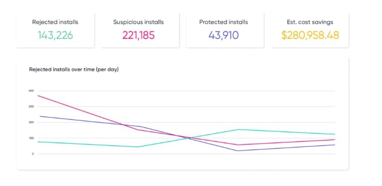Click the 43,910 protected installs number
The height and width of the screenshot is (186, 382).
[x=224, y=35]
